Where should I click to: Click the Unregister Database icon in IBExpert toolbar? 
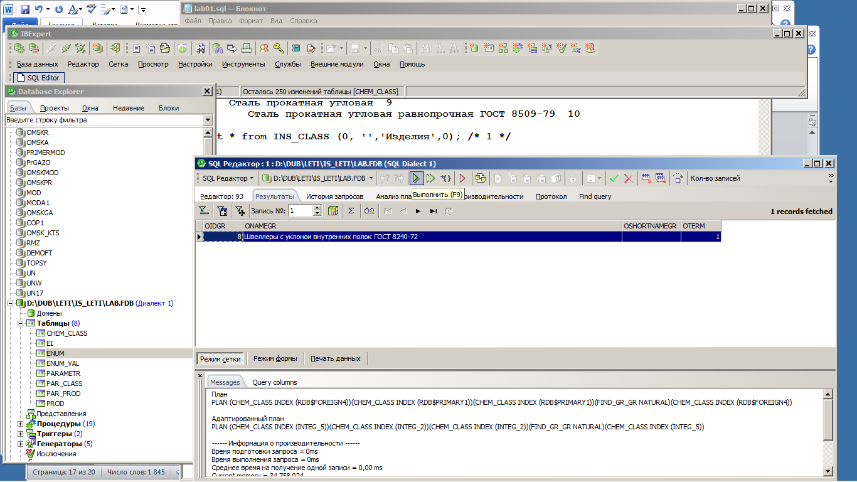pyautogui.click(x=33, y=48)
